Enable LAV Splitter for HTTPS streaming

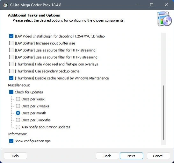[x=11, y=57]
